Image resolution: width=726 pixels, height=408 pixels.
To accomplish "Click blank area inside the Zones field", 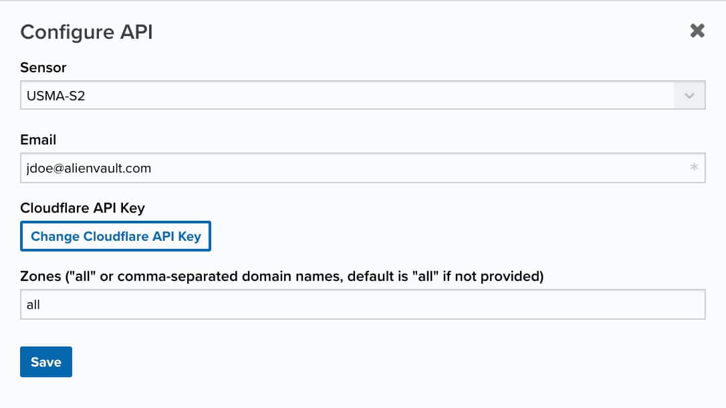I will (x=370, y=304).
